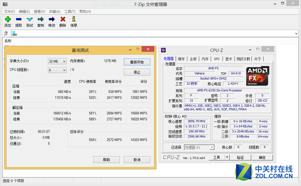Switch to the CPU-Z Graphics (显卡) tab
Viewport: 301px width, 186px height.
pyautogui.click(x=229, y=59)
